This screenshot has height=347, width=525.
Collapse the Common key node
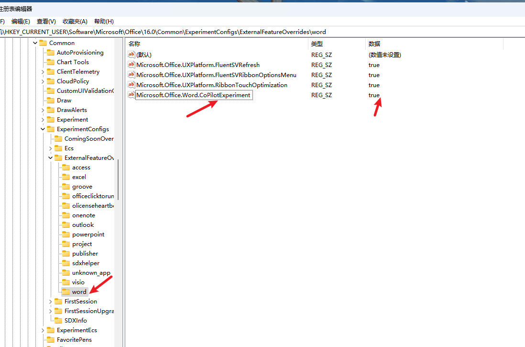(x=35, y=43)
